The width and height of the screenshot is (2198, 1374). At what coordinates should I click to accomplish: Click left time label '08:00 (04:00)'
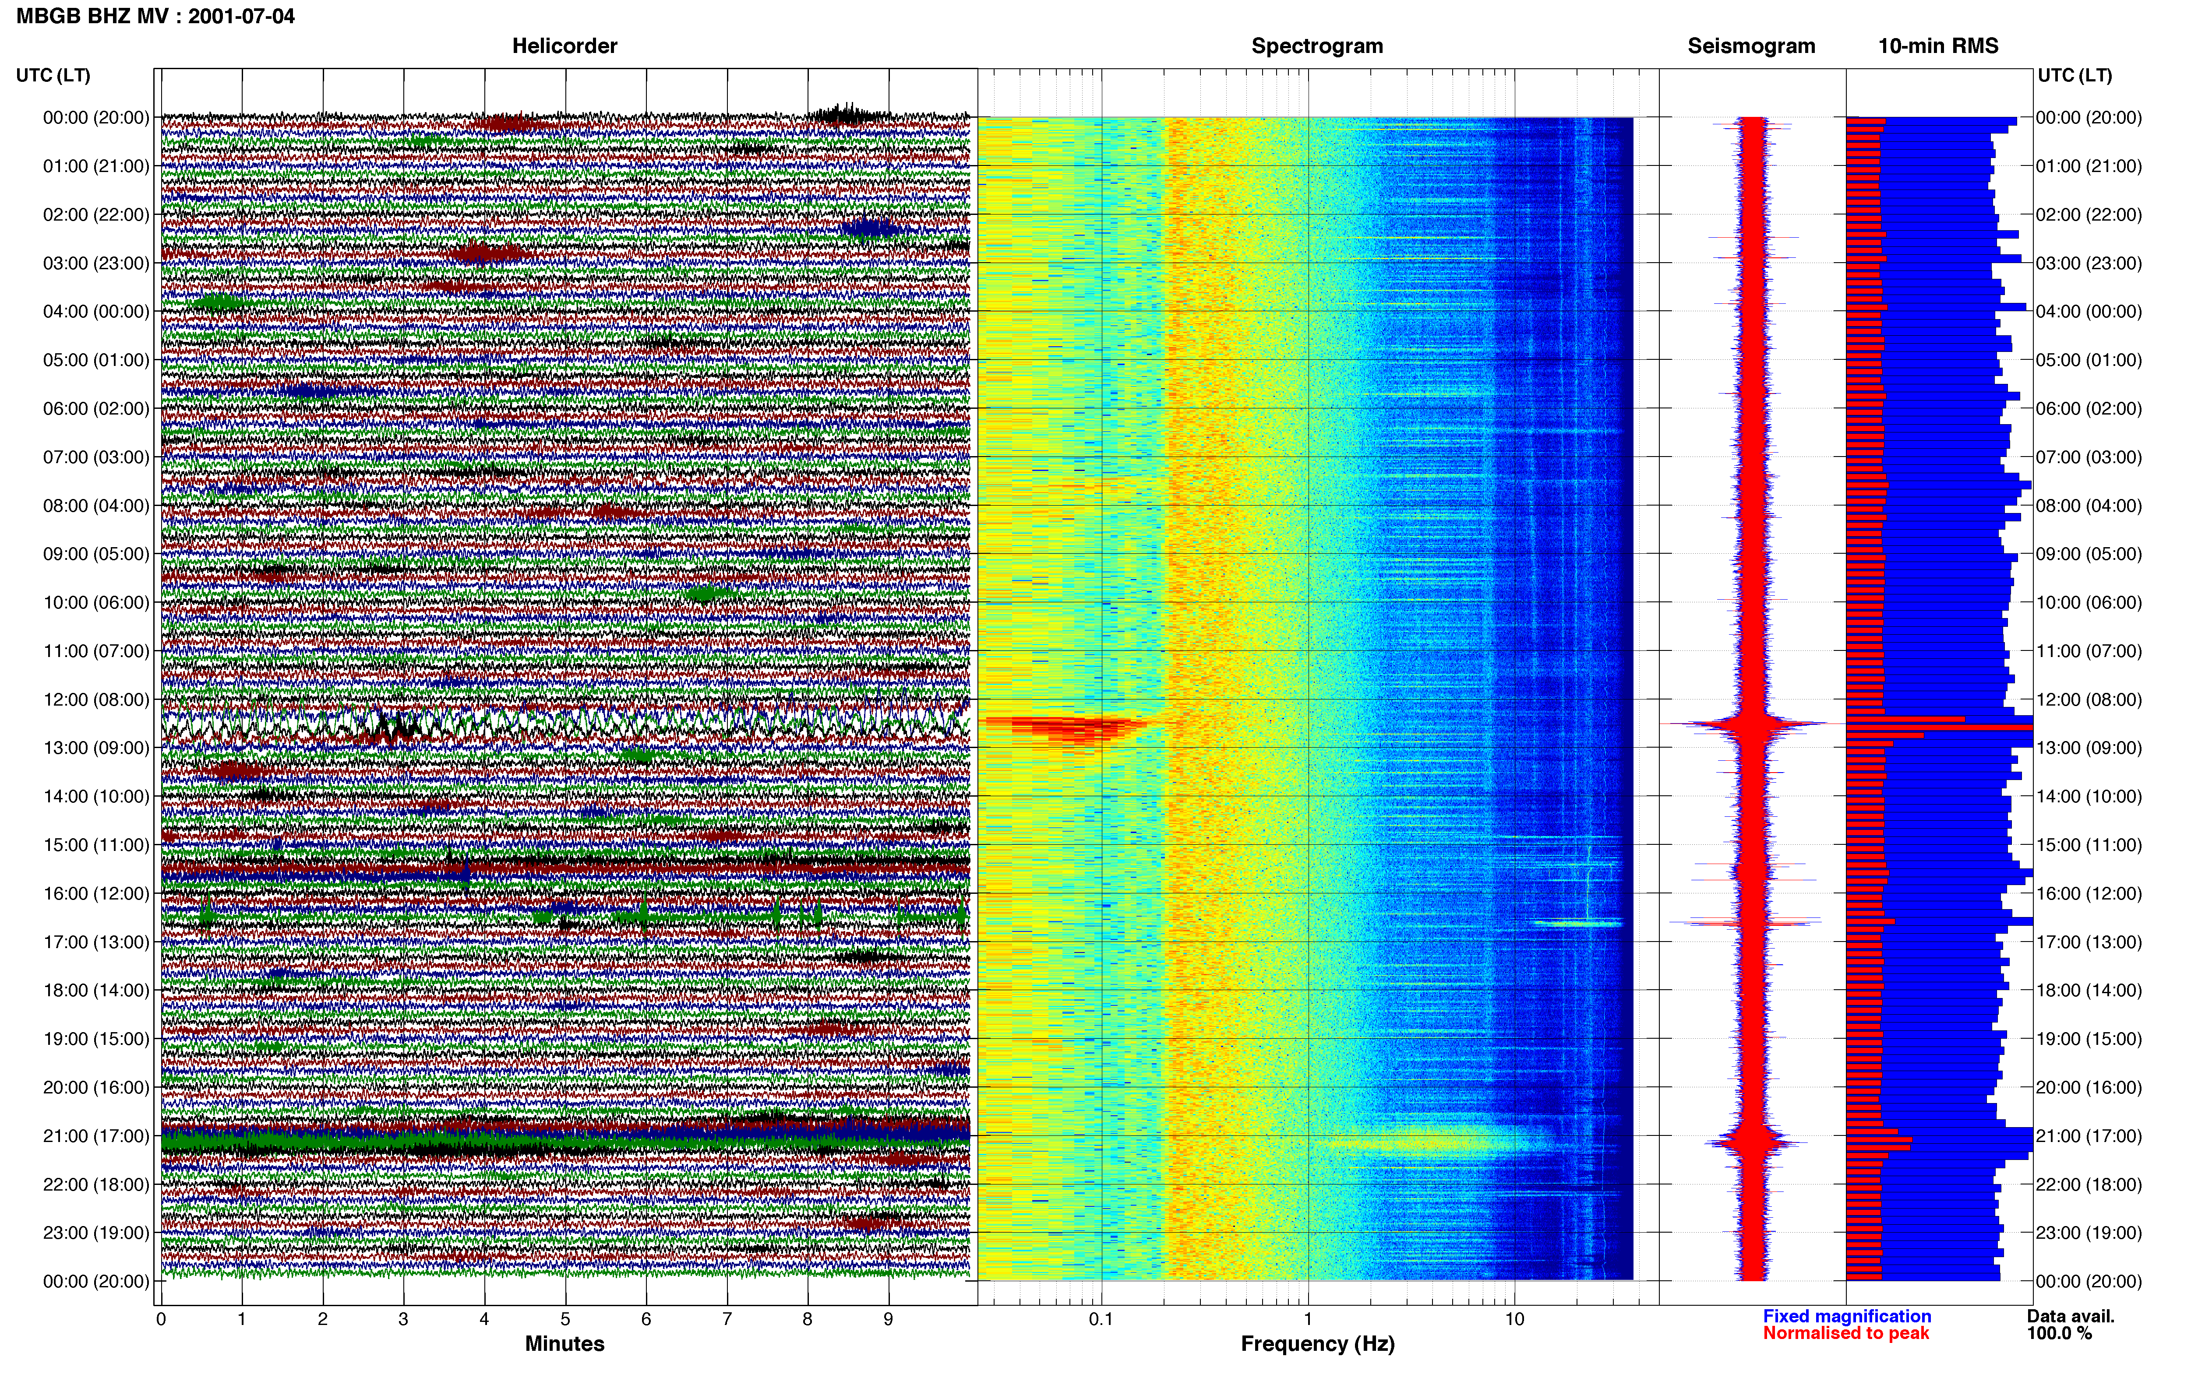[x=95, y=505]
